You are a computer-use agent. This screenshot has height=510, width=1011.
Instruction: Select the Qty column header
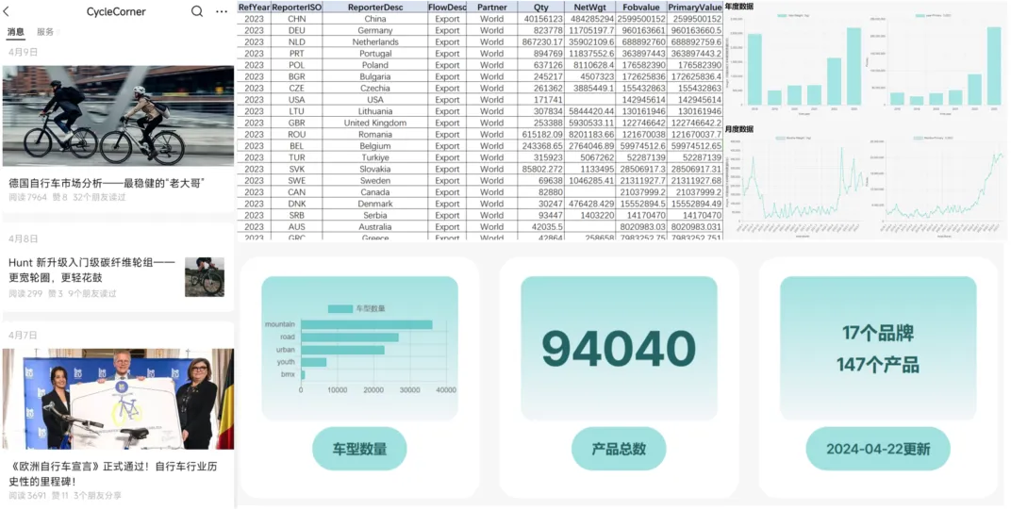point(541,8)
